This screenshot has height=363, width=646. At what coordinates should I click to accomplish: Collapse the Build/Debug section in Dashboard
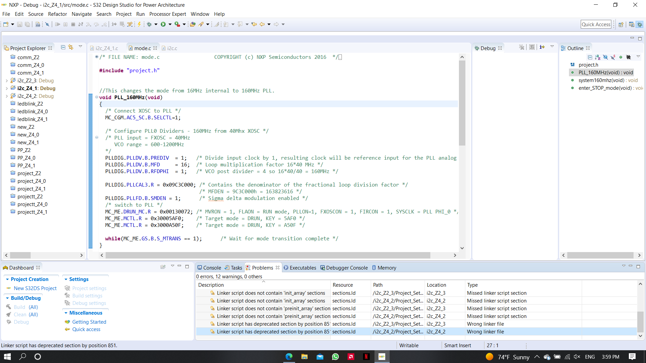tap(7, 298)
